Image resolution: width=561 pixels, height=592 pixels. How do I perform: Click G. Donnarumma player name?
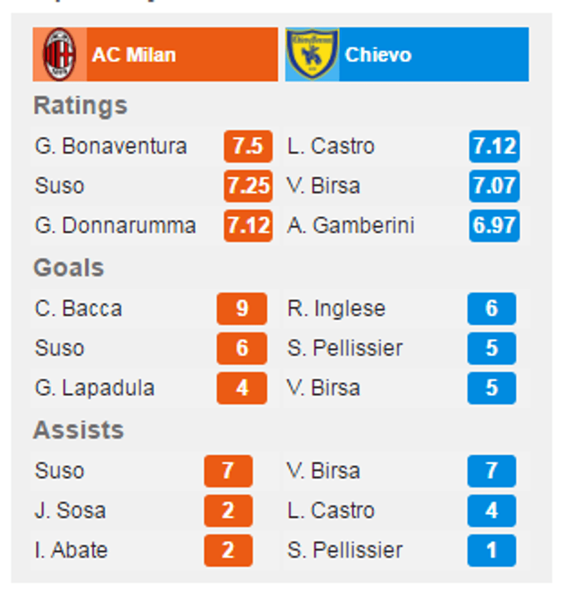(x=115, y=226)
